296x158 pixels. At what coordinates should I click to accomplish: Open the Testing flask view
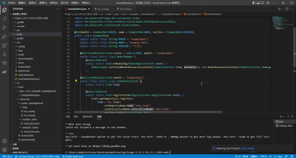5,54
